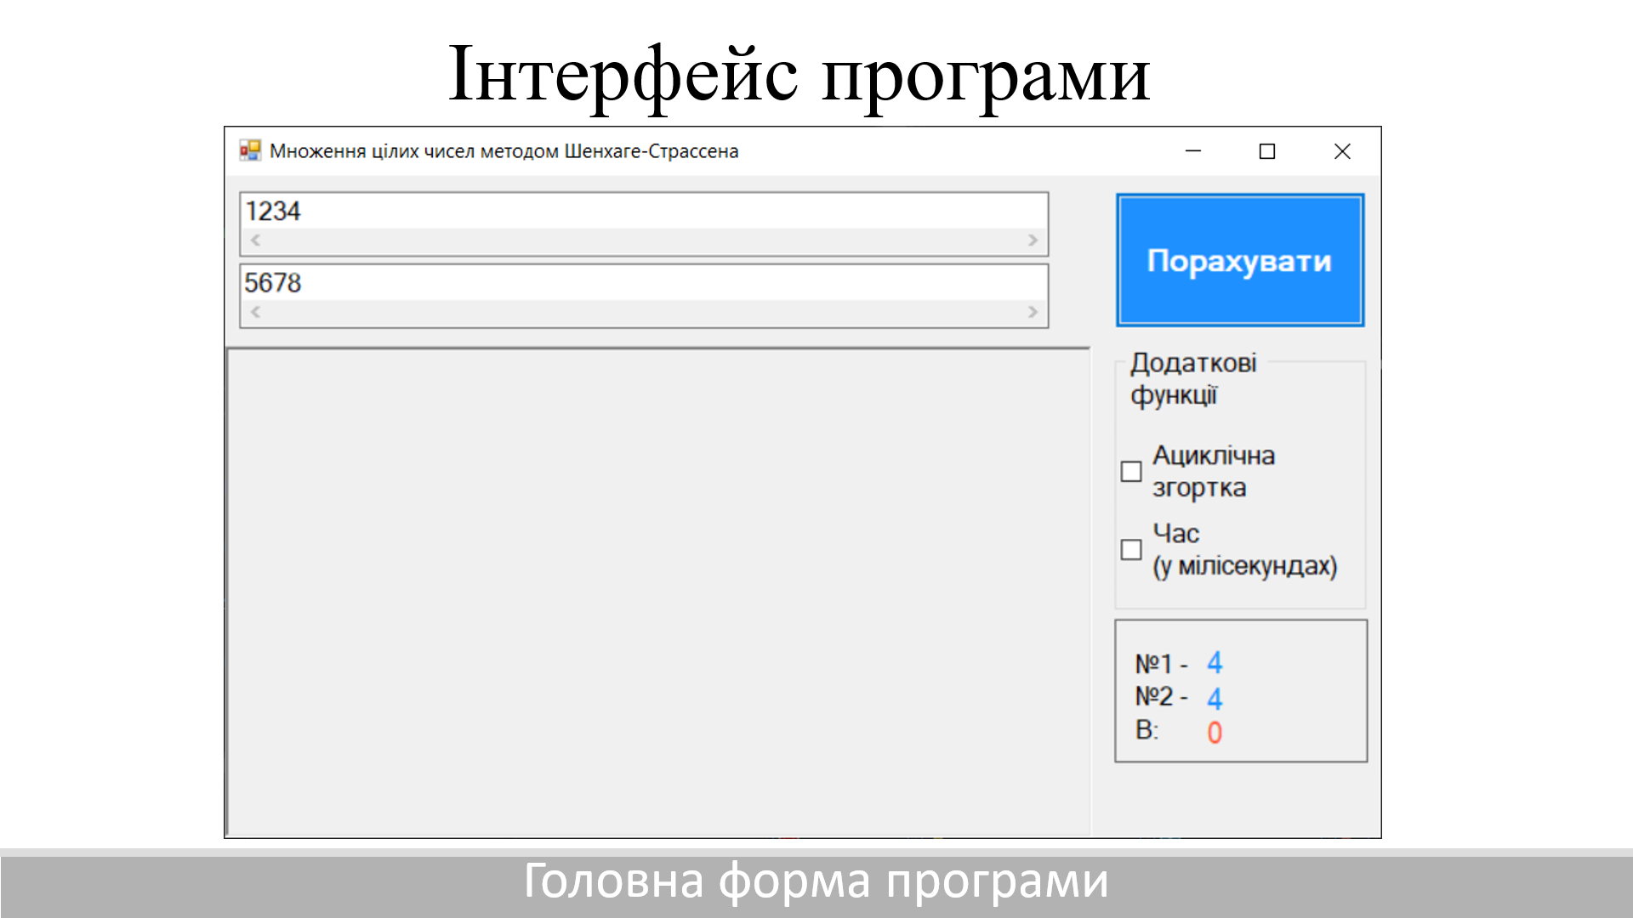Click left scroll arrow under 5678 field

pyautogui.click(x=255, y=312)
